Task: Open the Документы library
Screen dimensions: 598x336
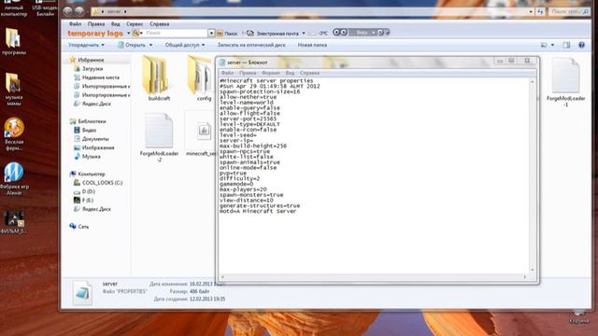Action: pyautogui.click(x=95, y=139)
